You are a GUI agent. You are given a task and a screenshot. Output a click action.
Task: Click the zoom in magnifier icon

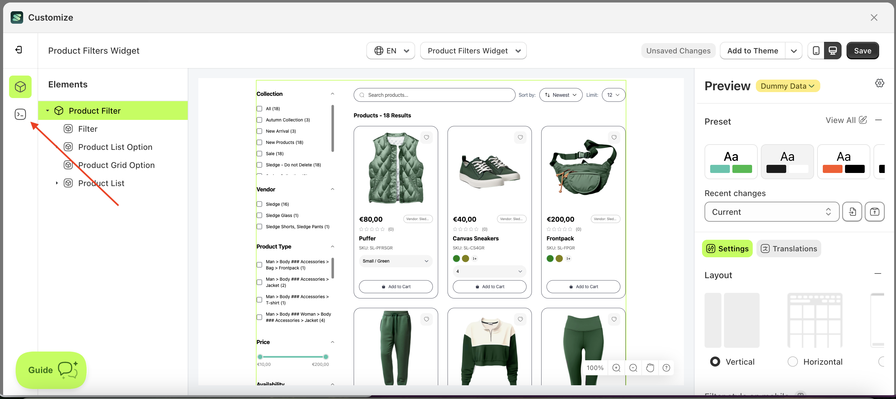(616, 368)
